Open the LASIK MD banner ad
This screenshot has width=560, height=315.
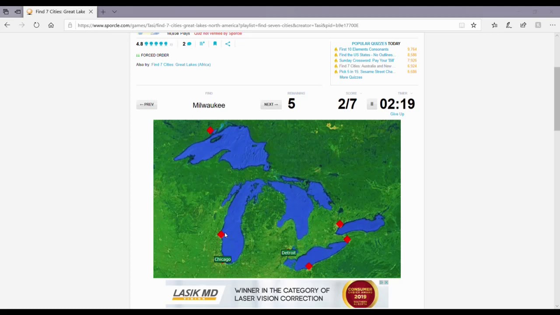276,294
